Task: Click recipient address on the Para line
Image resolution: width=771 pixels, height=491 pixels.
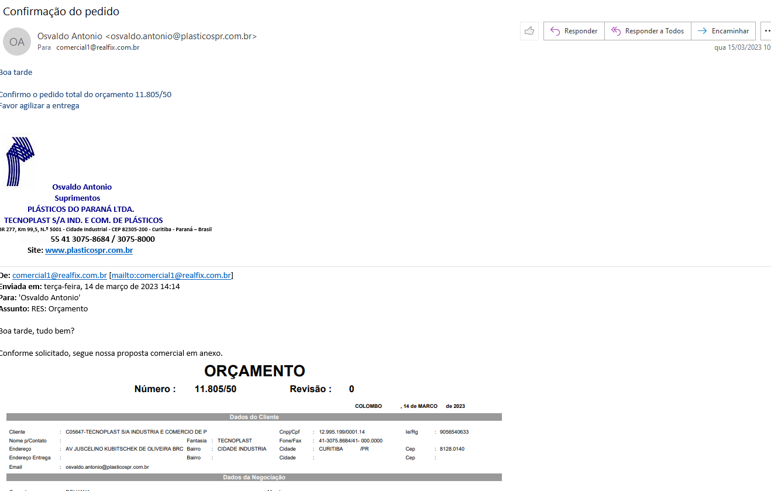Action: [x=98, y=47]
